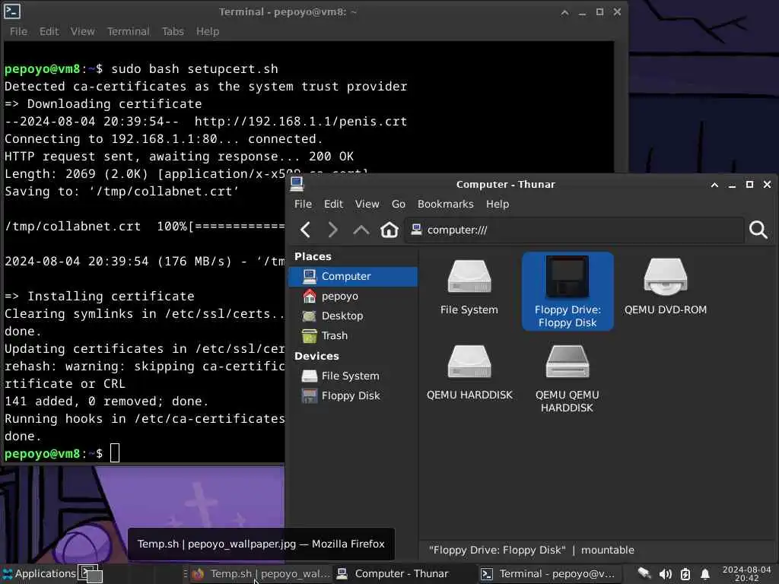Click the terminal prompt cursor

(115, 453)
